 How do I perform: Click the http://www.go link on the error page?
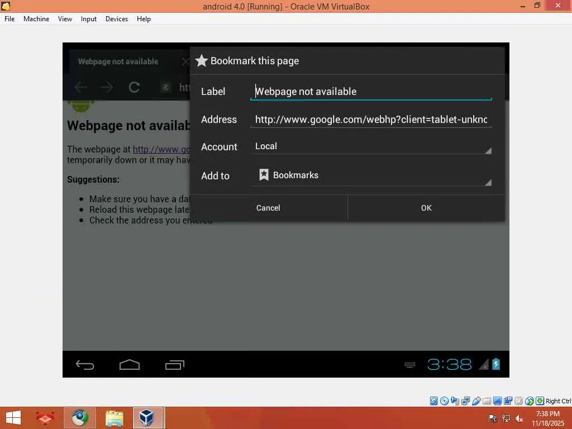pos(161,149)
